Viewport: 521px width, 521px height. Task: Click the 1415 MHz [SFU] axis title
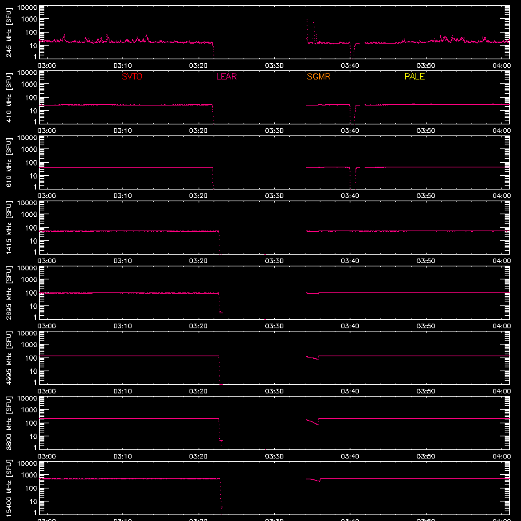tap(8, 227)
